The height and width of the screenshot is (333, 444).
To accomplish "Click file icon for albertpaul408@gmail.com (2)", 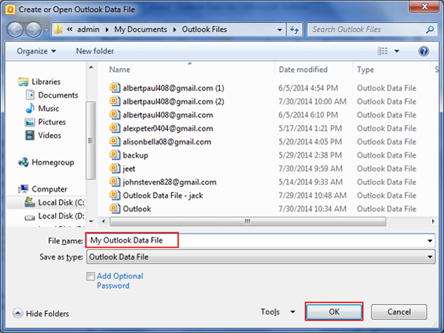I will 115,101.
